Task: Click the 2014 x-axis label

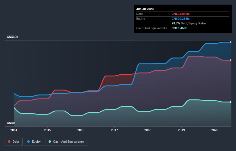Action: pos(14,130)
